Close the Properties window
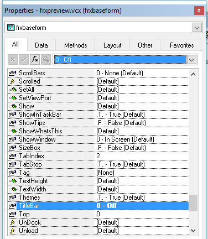 pos(199,11)
